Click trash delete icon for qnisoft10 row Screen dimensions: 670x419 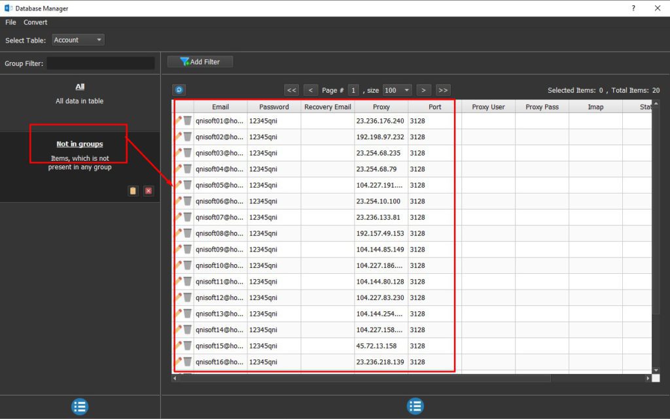187,265
